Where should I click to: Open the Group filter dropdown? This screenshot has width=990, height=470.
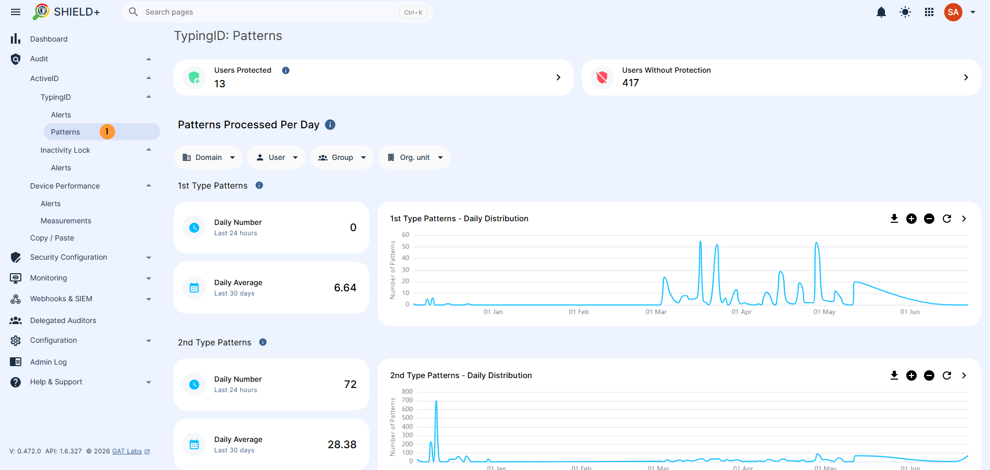342,157
